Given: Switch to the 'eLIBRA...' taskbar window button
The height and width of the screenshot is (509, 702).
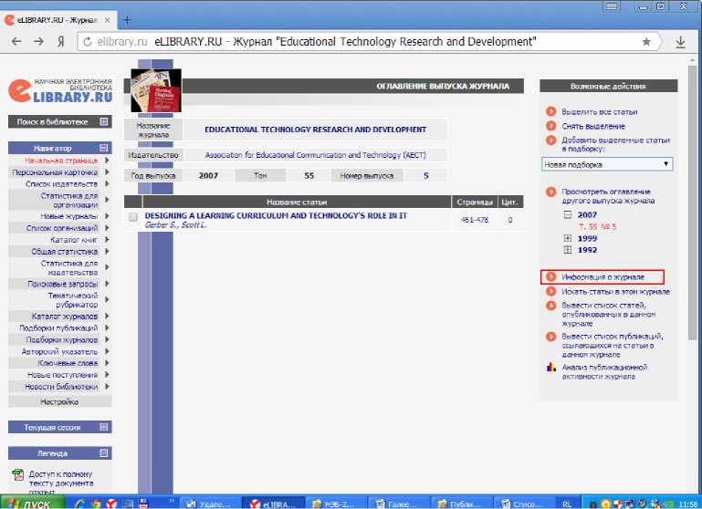Looking at the screenshot, I should click(x=273, y=504).
